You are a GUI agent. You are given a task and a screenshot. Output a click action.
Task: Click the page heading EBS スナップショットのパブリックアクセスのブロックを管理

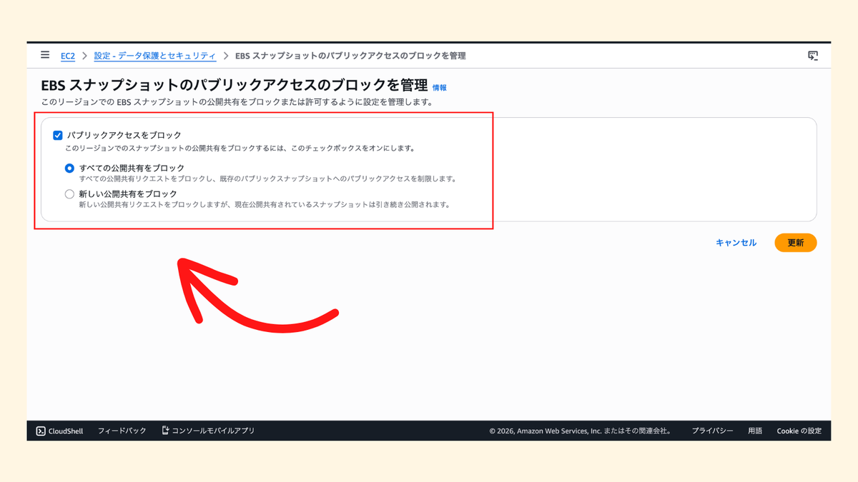click(235, 86)
